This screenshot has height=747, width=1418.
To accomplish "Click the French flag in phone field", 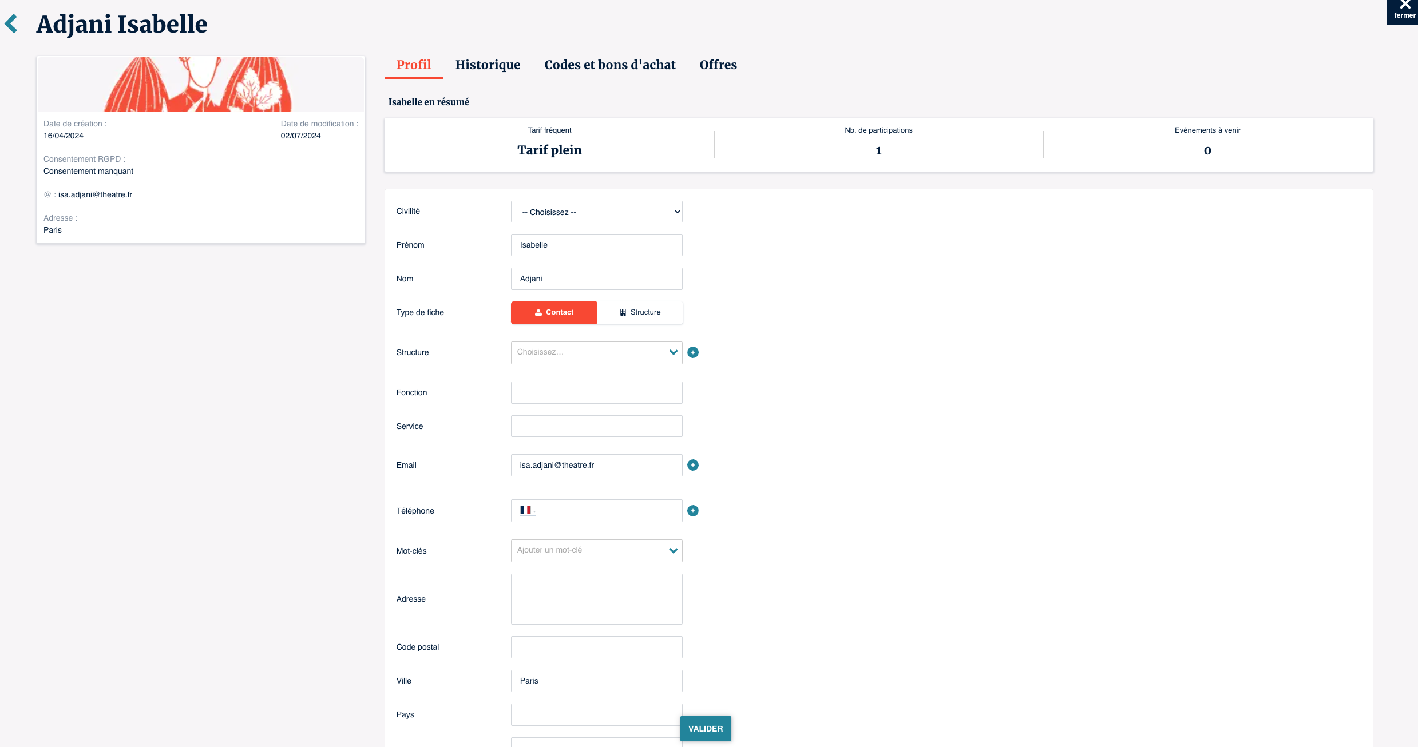I will [x=525, y=510].
